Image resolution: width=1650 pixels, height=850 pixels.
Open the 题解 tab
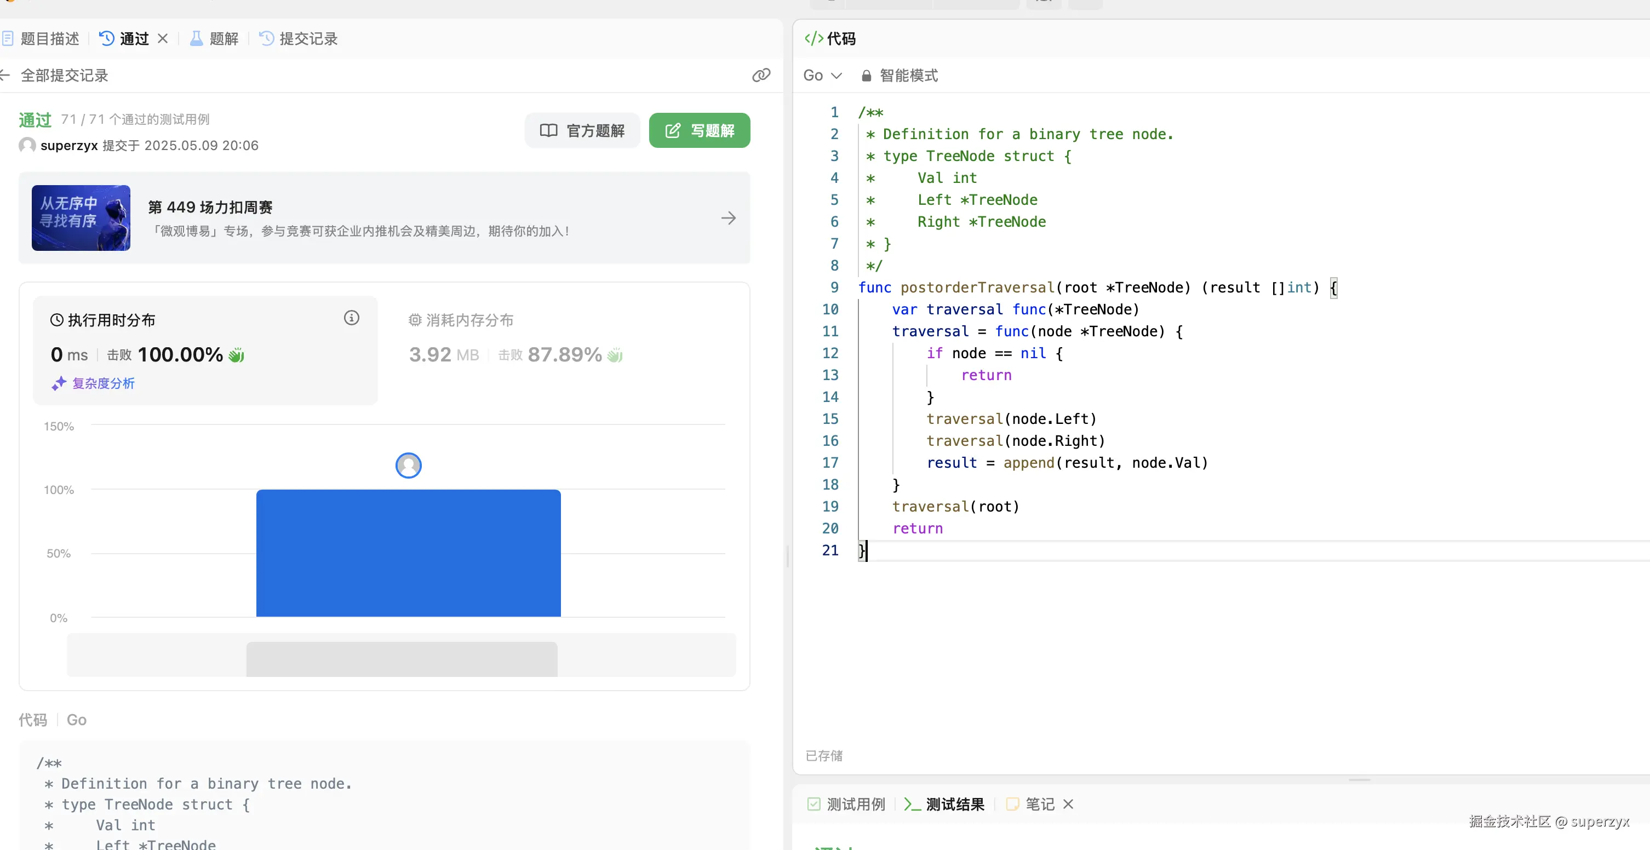(x=214, y=39)
